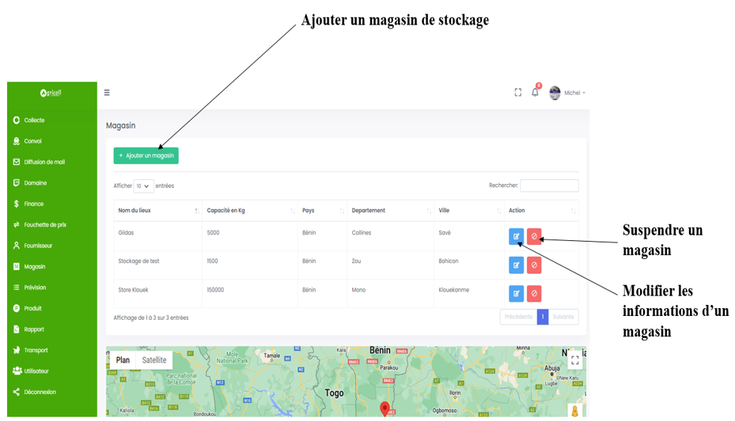Click the Ajouter un magasin button
Image resolution: width=735 pixels, height=421 pixels.
point(146,156)
